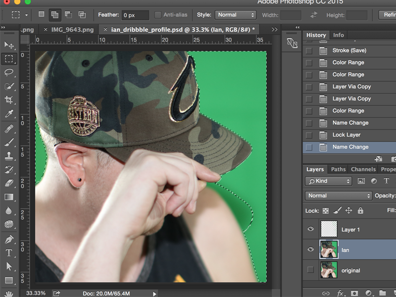
Task: Pick the Eyedropper tool
Action: coord(9,114)
